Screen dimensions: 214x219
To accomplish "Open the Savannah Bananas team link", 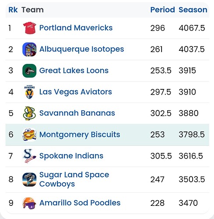I will tap(77, 113).
